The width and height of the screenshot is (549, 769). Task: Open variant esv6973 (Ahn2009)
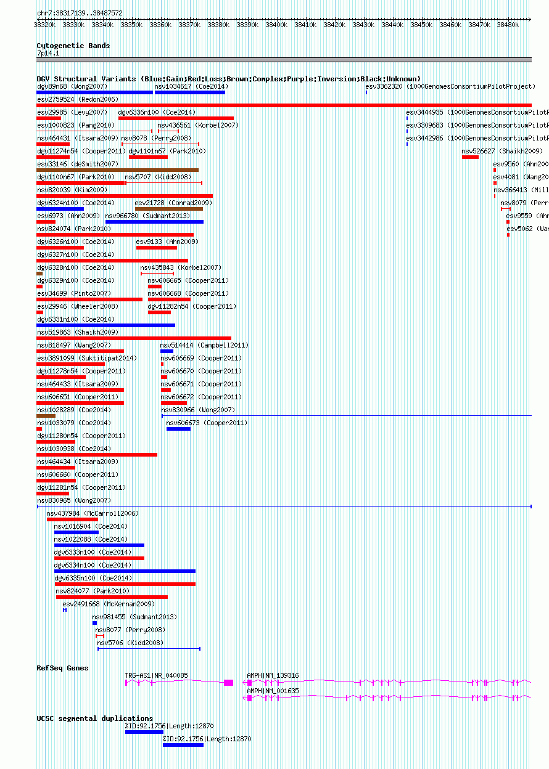pyautogui.click(x=68, y=216)
